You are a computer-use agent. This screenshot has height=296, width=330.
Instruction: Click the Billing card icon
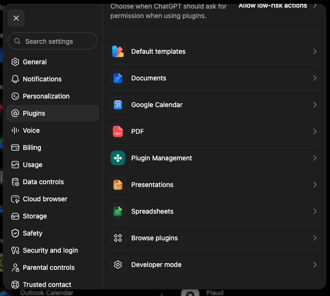tap(15, 148)
